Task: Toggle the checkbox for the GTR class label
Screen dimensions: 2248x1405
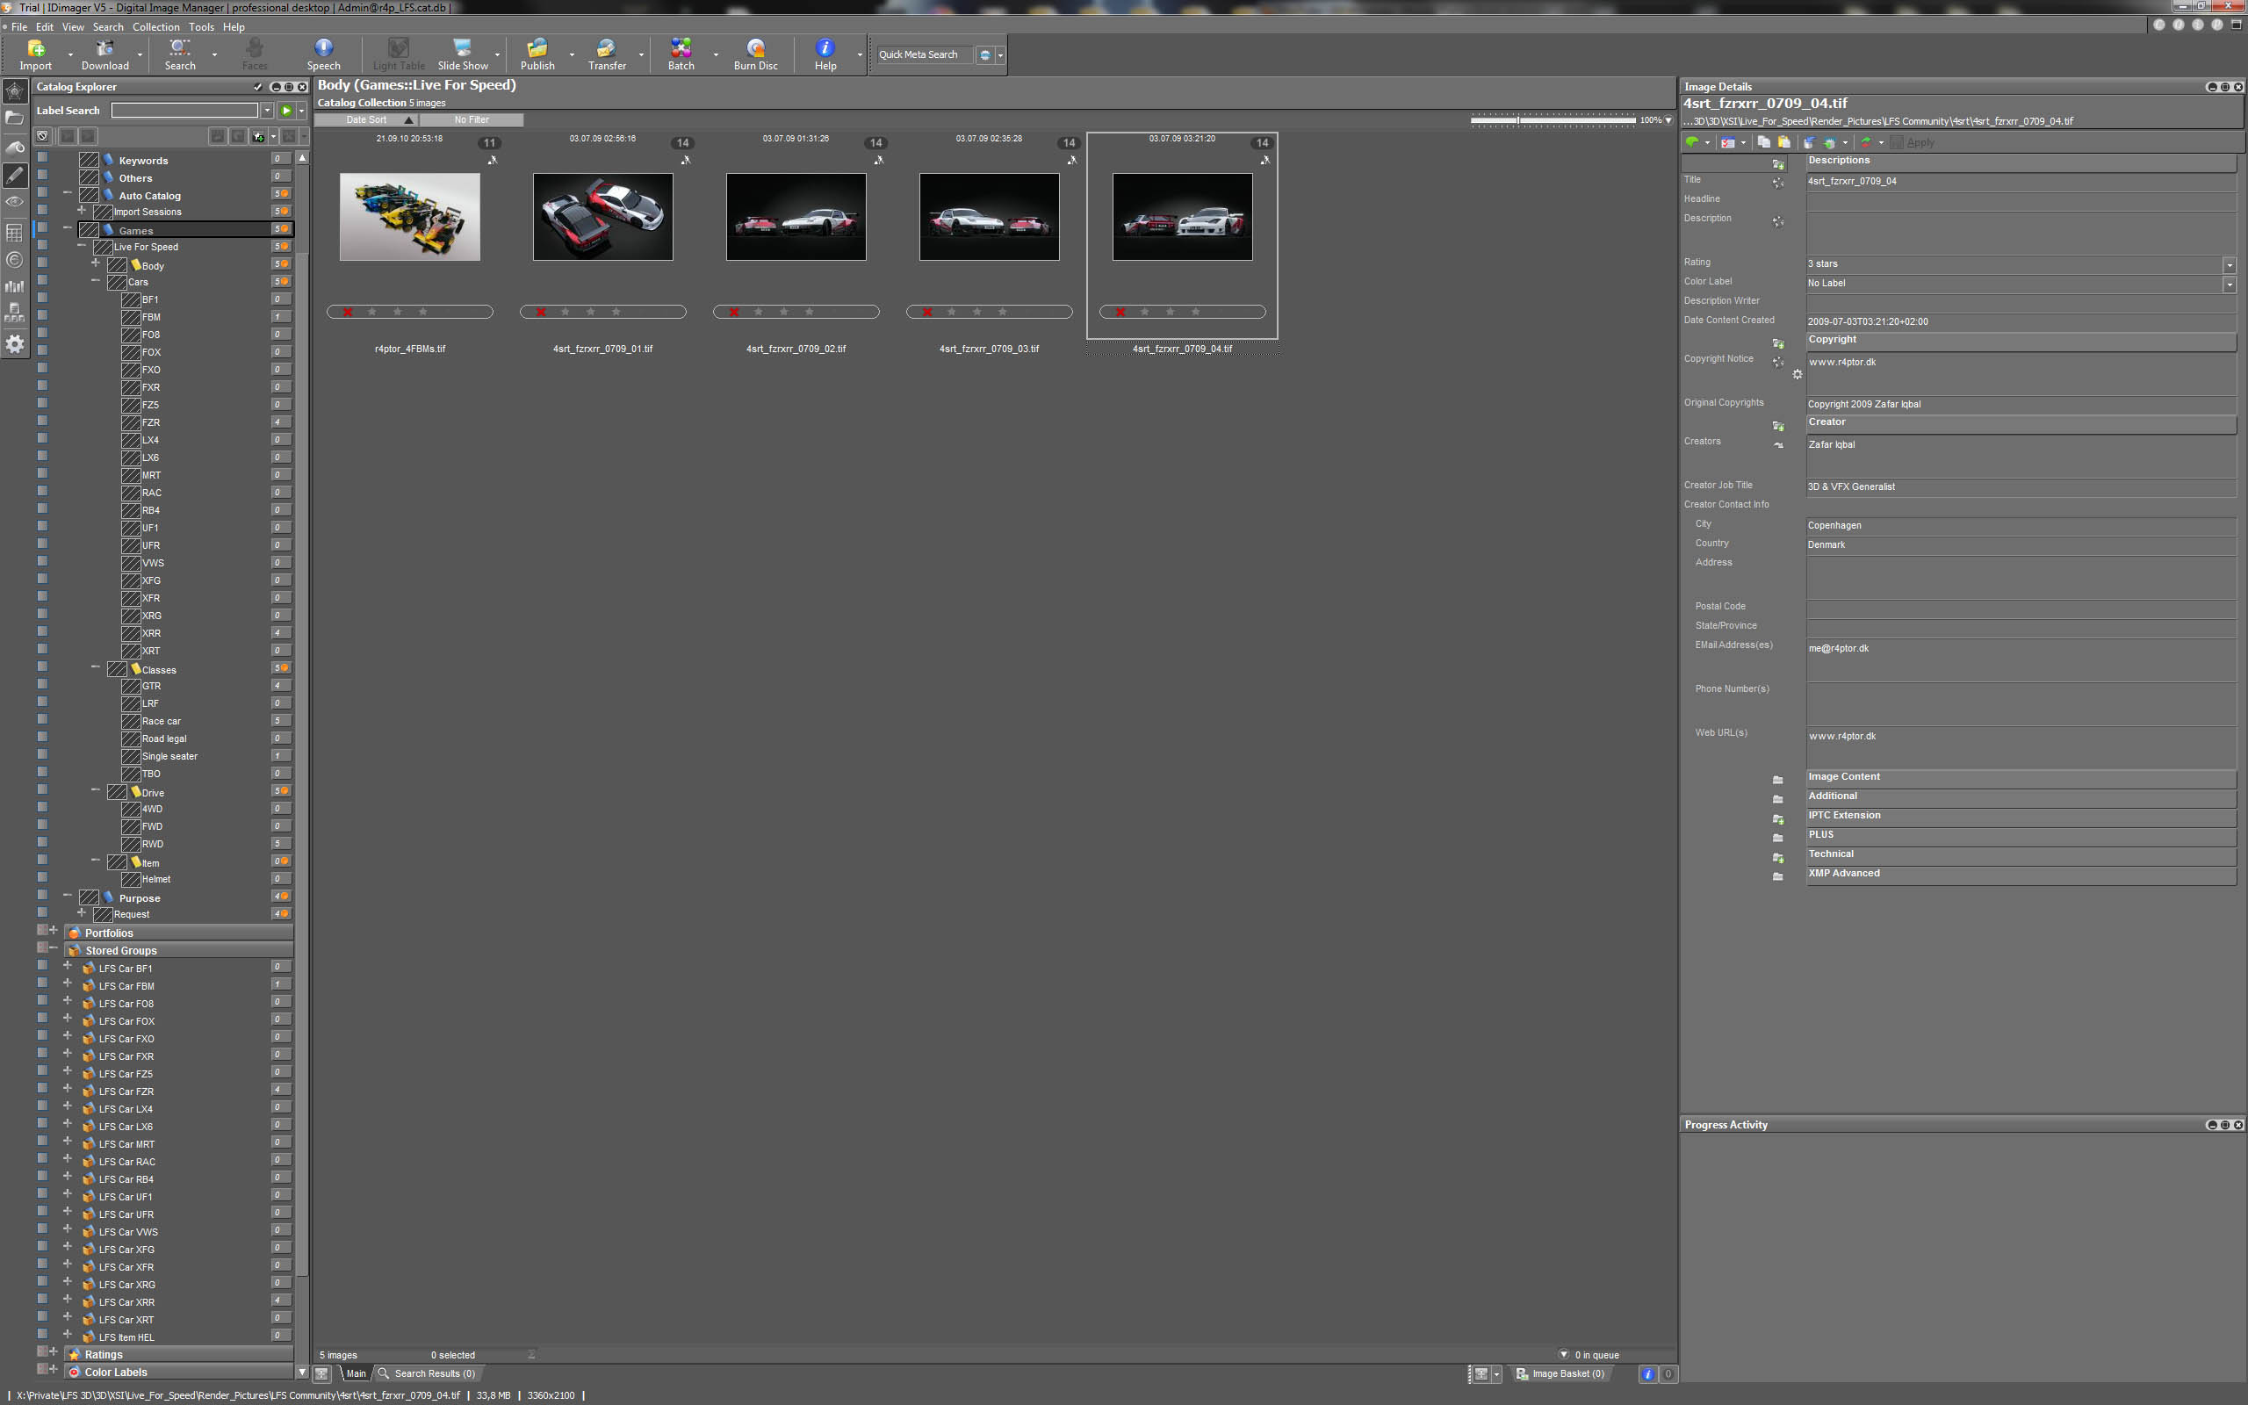Action: 131,686
